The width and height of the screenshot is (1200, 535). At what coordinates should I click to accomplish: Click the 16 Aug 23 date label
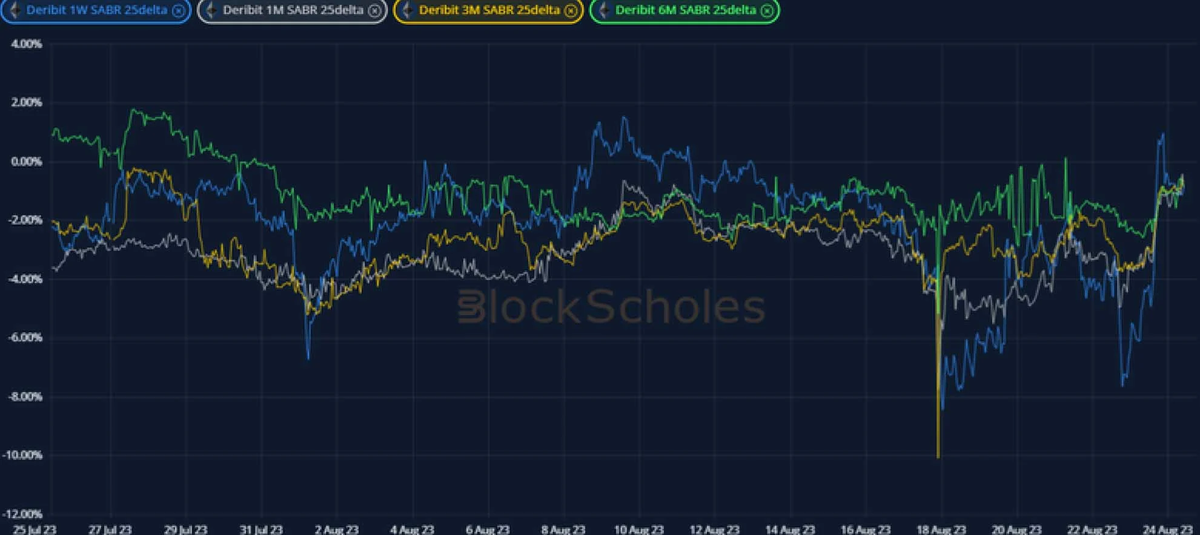[866, 530]
